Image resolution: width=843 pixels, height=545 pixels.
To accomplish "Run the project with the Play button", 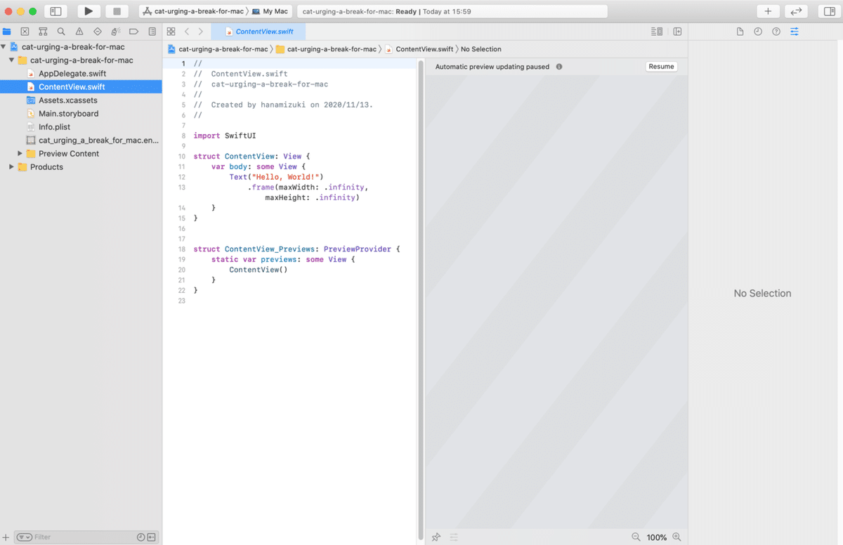I will (88, 11).
